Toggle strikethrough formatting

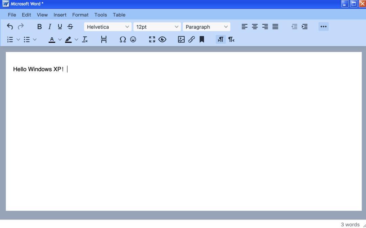coord(70,26)
